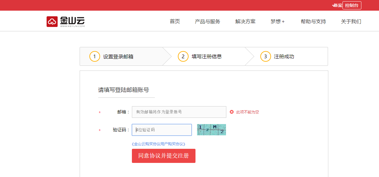Open 产品与服务 navigation menu
Screen dimensions: 379x177
[207, 22]
